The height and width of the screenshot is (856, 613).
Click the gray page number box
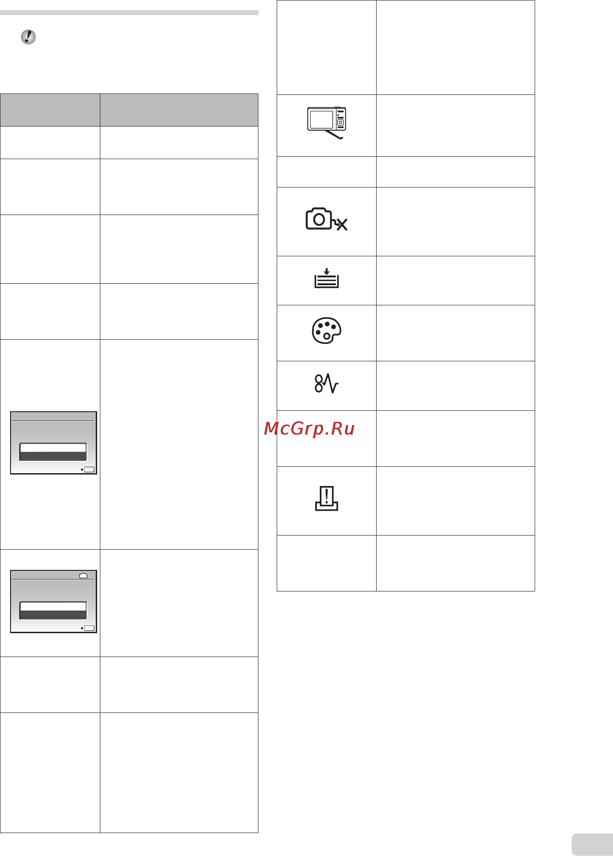[x=592, y=845]
